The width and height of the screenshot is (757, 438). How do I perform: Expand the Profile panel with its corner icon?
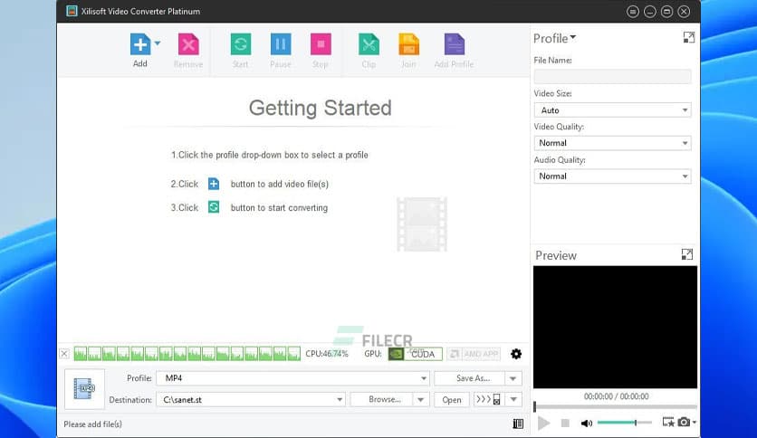689,38
